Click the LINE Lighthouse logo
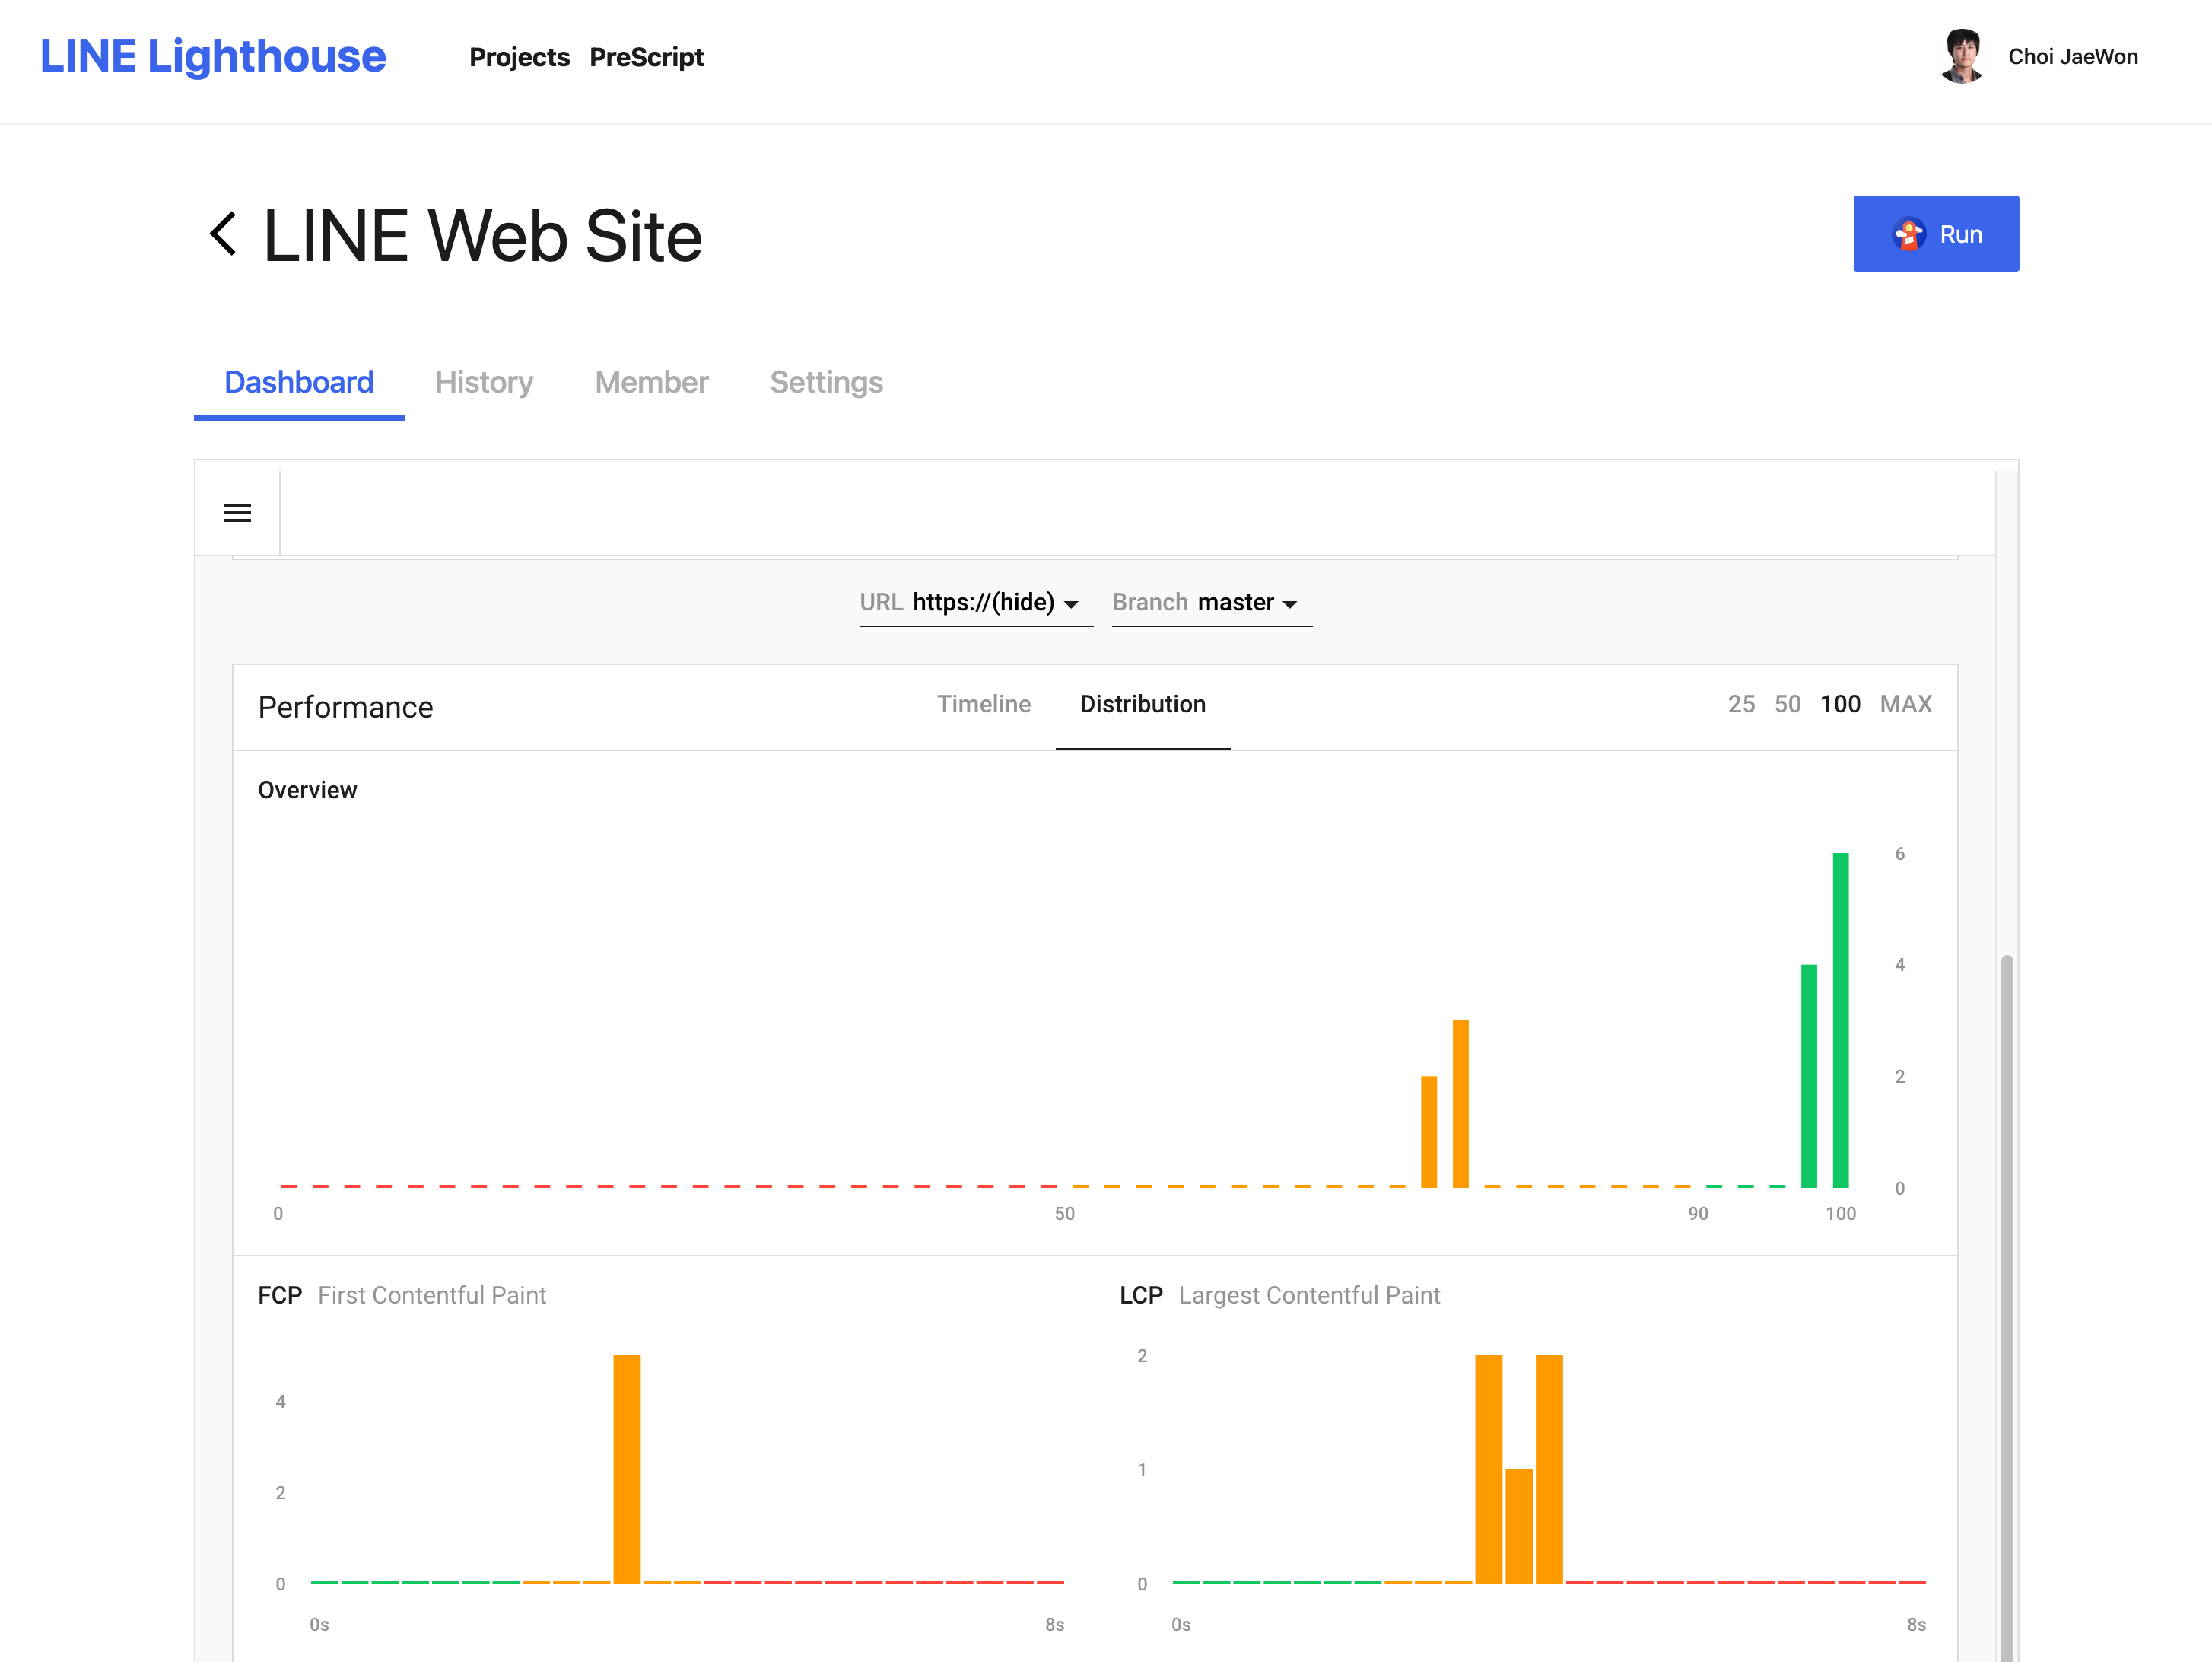2212x1662 pixels. pyautogui.click(x=213, y=56)
